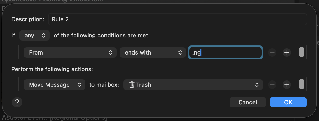
Task: Click the "to mailbox:" label text
Action: tap(104, 85)
